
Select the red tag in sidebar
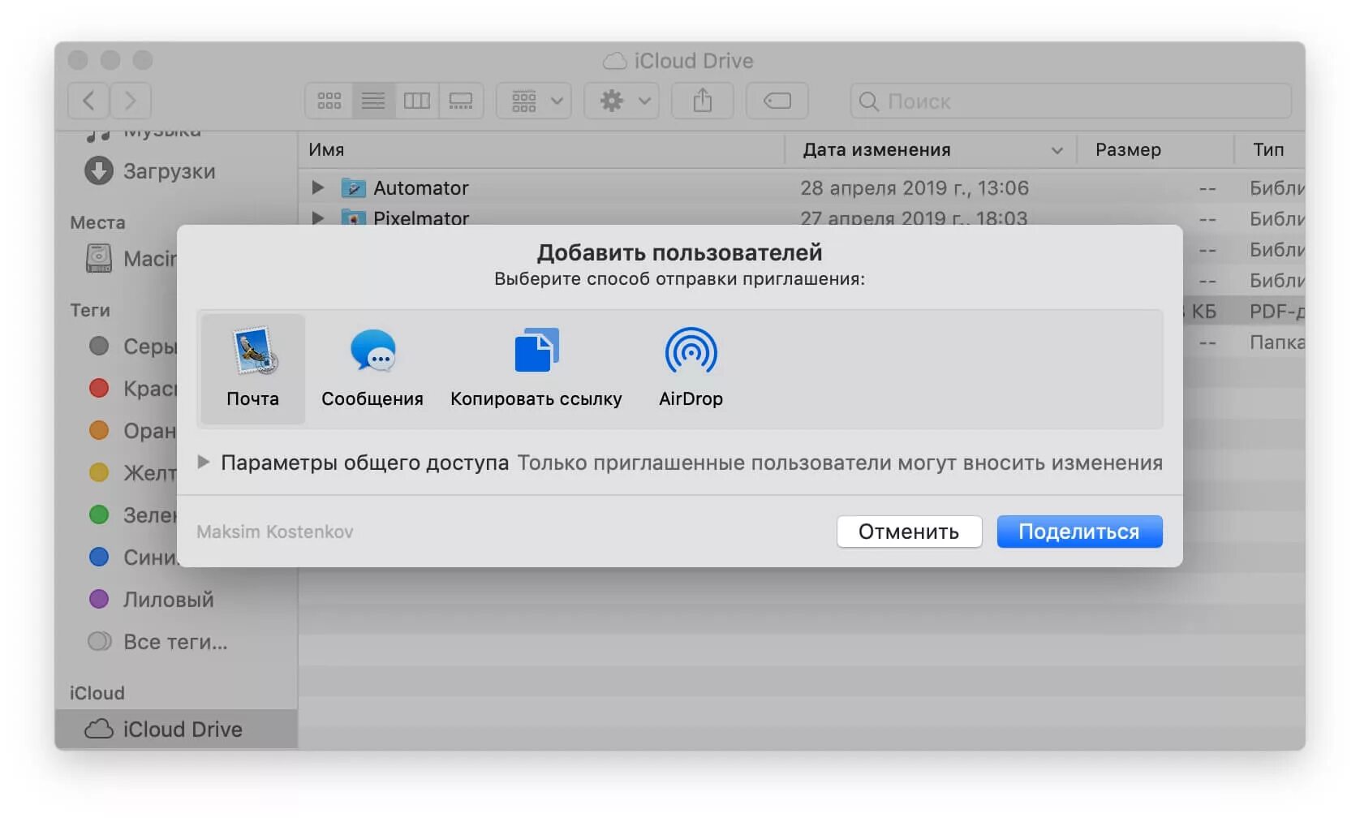(x=133, y=389)
